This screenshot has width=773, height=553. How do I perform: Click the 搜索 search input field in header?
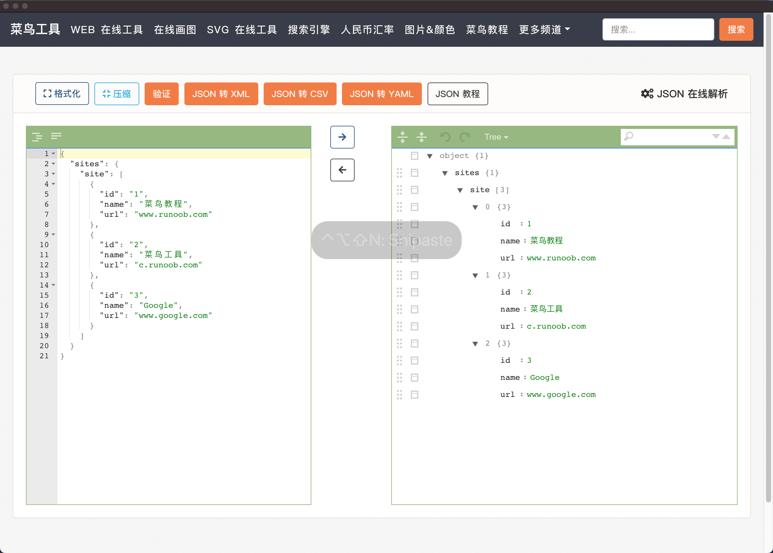[x=658, y=30]
